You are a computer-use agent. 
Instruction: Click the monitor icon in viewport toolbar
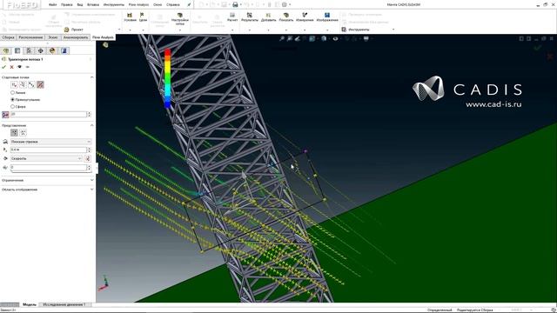[366, 38]
